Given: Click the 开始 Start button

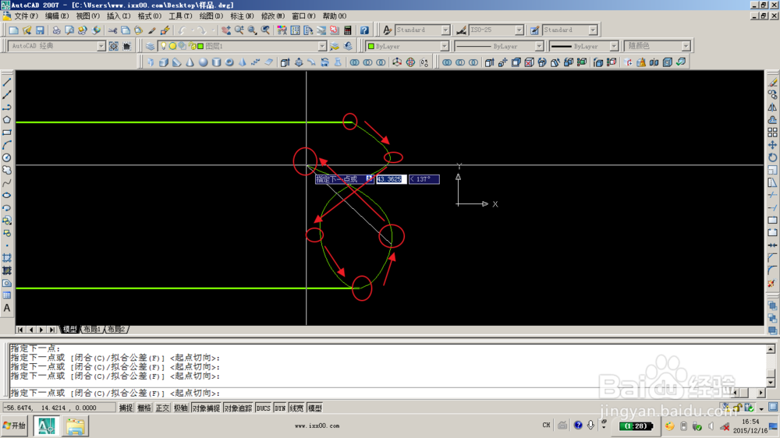Looking at the screenshot, I should [14, 426].
